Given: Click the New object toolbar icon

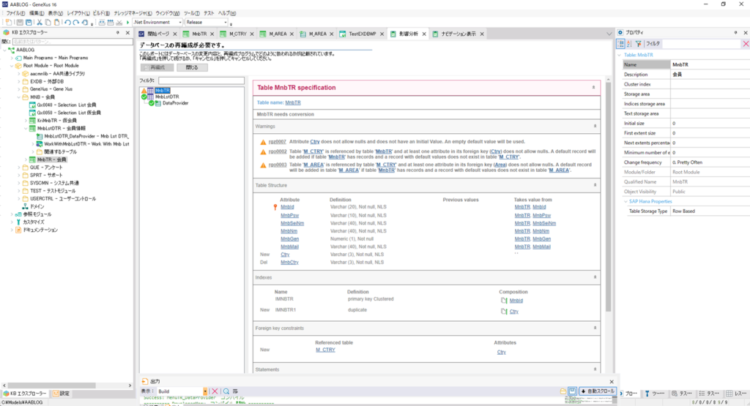Looking at the screenshot, I should (9, 23).
